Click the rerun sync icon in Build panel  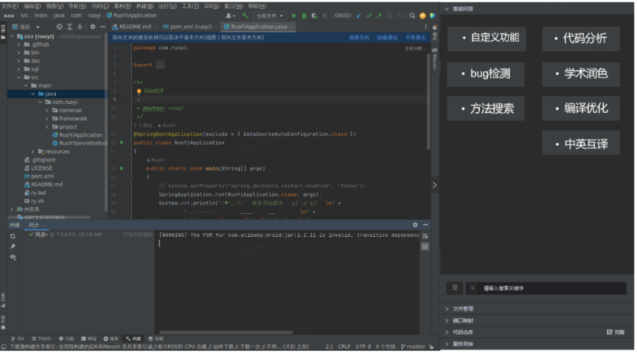pos(13,235)
